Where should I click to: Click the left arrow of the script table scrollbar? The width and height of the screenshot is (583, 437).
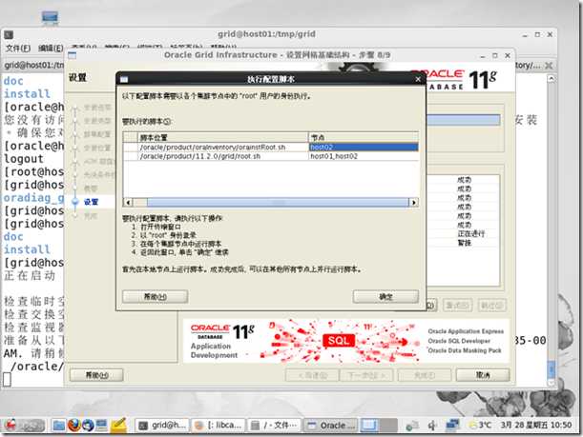coord(128,202)
